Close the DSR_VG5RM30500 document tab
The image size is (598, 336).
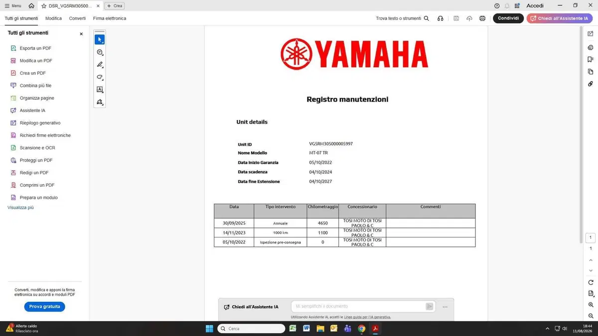(99, 6)
